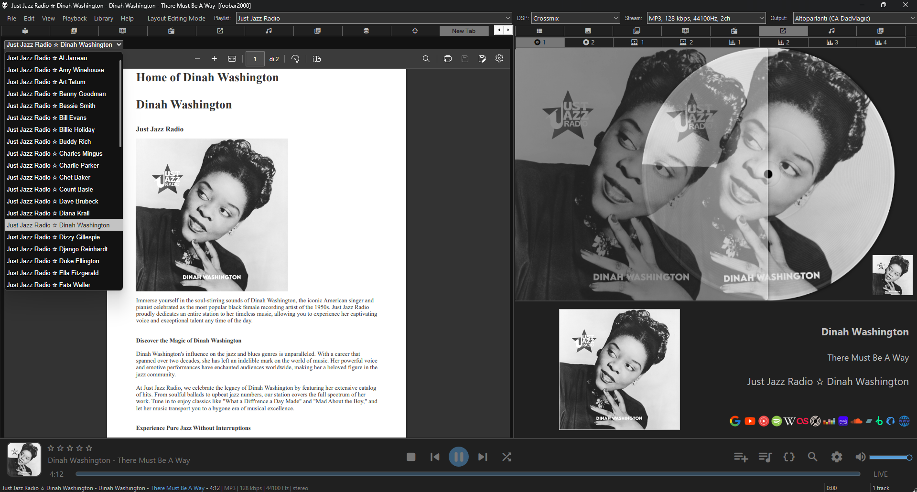Screen dimensions: 917x492
Task: Select Just Jazz Radio Duke Ellington
Action: click(64, 261)
